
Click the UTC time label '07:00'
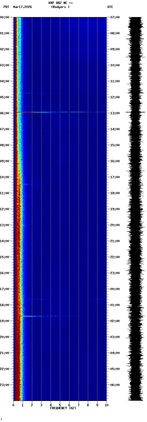click(115, 17)
